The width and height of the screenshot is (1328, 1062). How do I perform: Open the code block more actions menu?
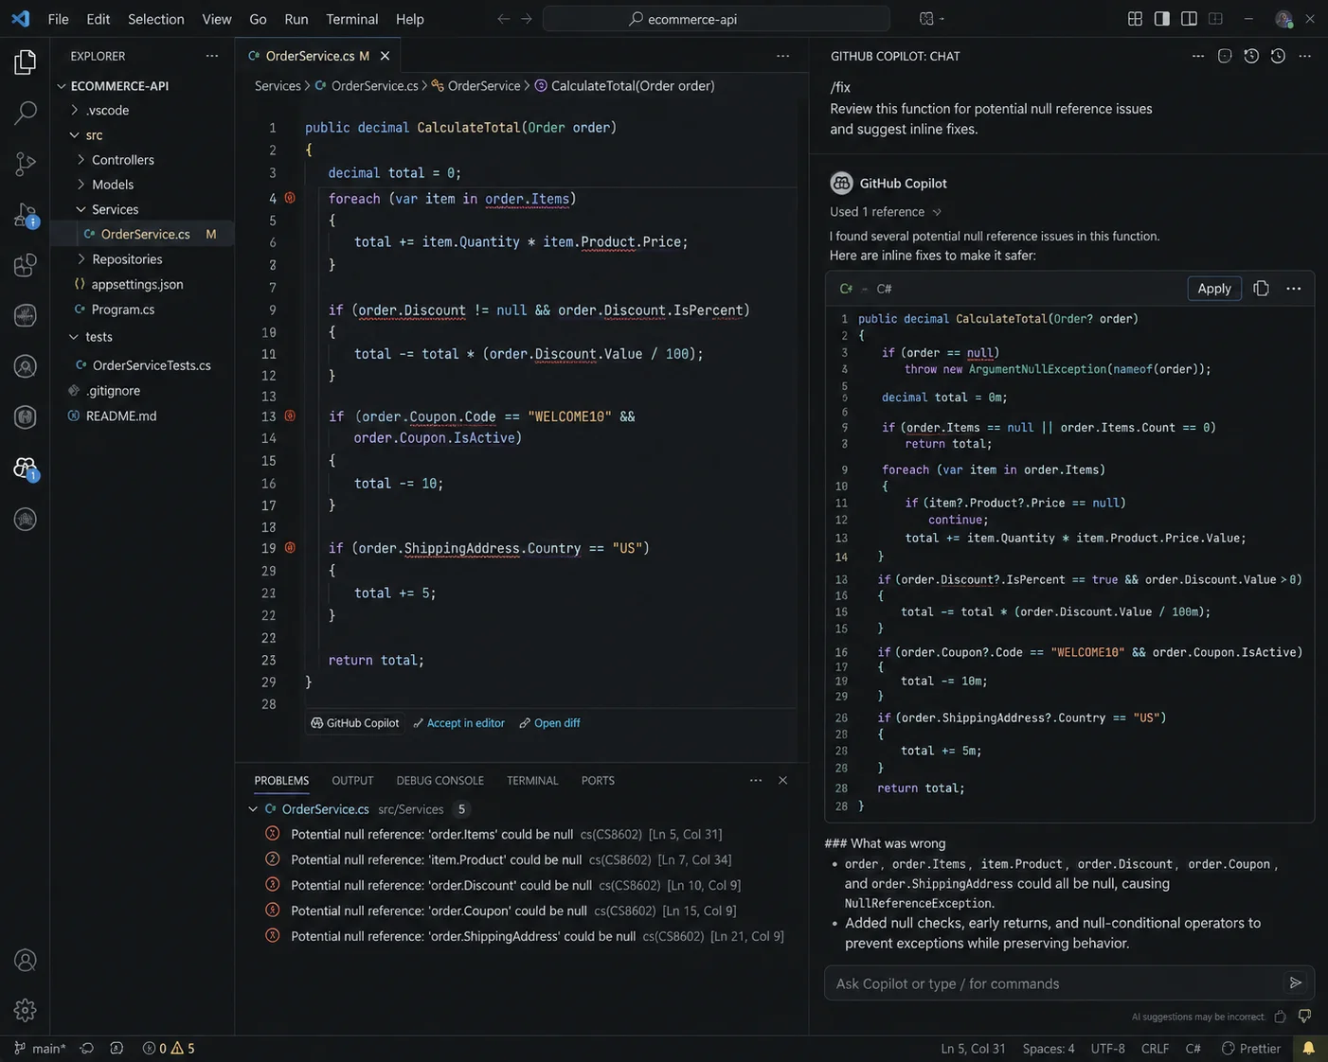point(1293,288)
